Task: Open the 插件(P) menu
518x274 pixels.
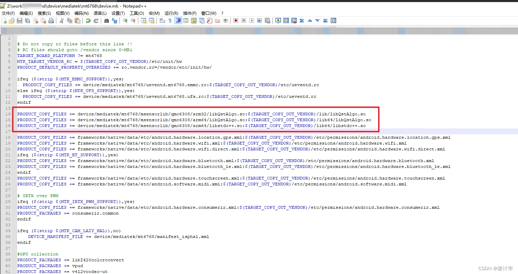Action: click(x=189, y=13)
